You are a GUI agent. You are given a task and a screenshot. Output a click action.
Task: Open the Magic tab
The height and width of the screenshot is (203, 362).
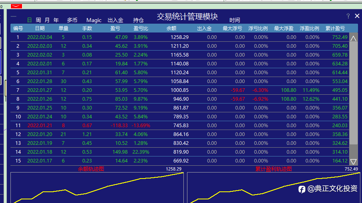[x=94, y=20]
